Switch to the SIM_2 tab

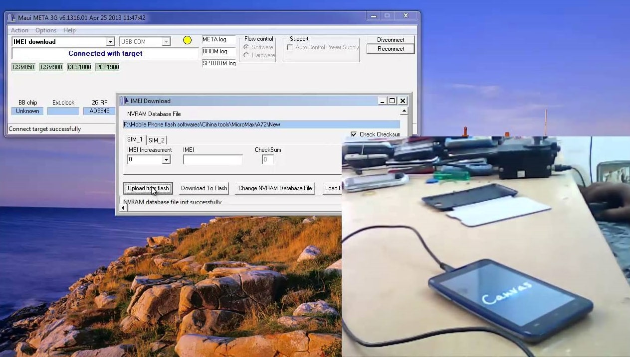157,140
